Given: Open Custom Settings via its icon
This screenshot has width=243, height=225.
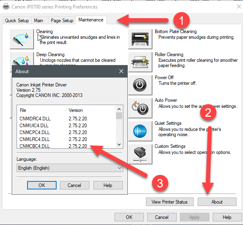Looking at the screenshot, I should pyautogui.click(x=140, y=154).
